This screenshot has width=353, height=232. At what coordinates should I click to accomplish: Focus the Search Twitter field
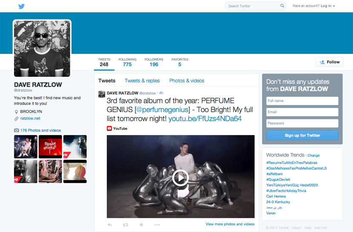[x=256, y=6]
